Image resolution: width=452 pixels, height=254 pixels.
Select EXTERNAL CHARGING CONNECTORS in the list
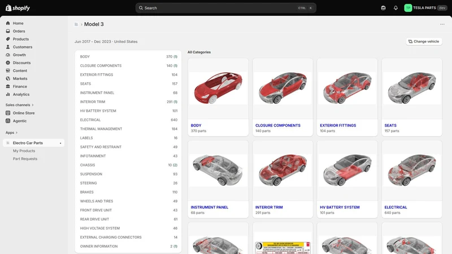click(129, 237)
